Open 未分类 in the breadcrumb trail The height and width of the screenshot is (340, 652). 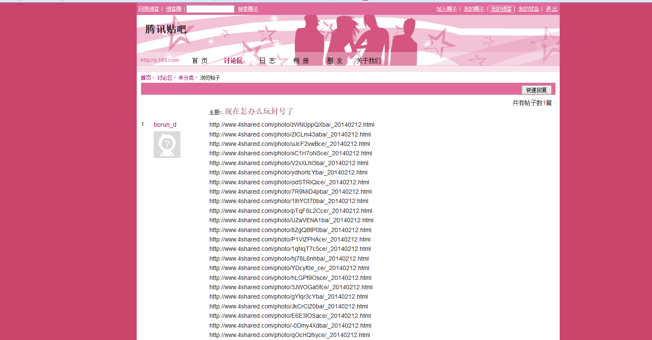[185, 78]
